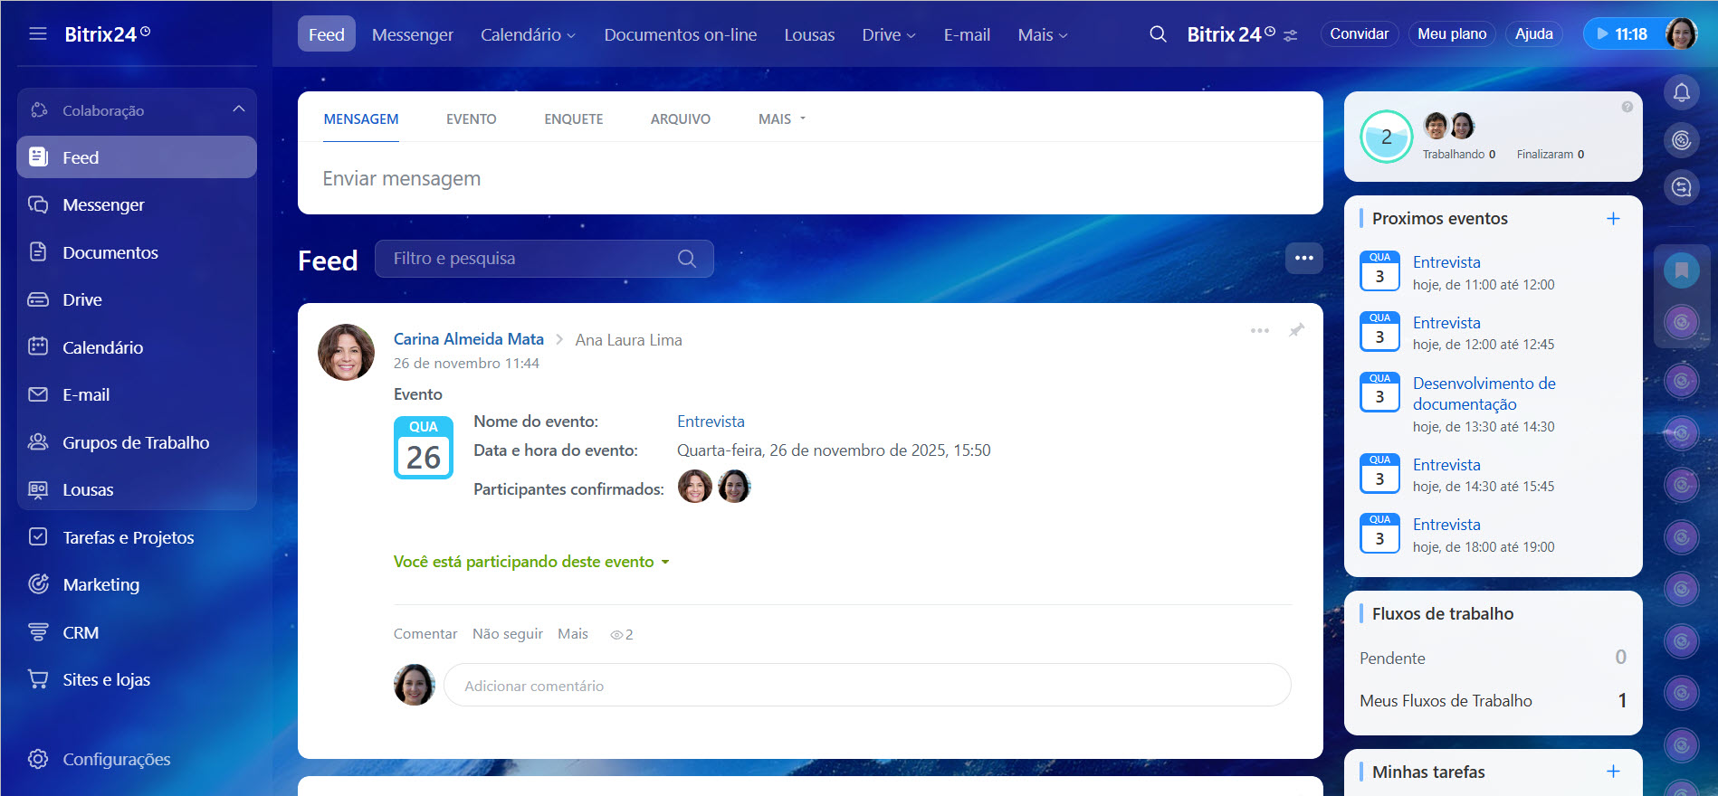The image size is (1718, 796).
Task: Click the Convidar button
Action: coord(1358,34)
